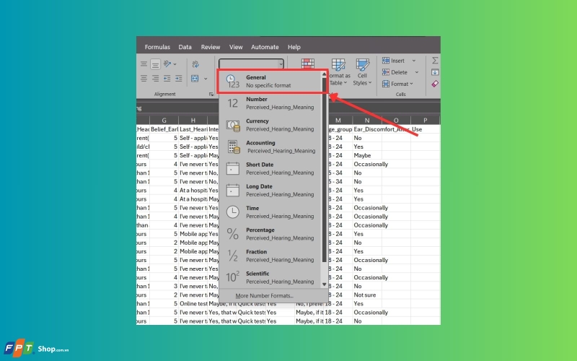Click the Merge & Center icon

[x=195, y=79]
